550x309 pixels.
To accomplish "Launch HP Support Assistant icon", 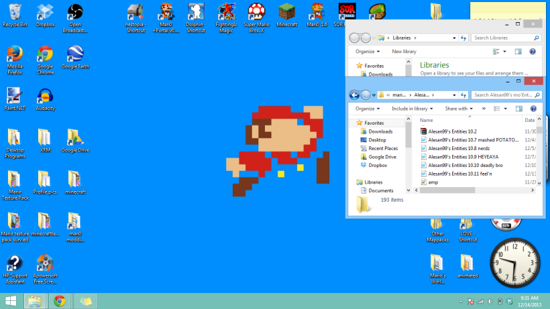I will (15, 269).
